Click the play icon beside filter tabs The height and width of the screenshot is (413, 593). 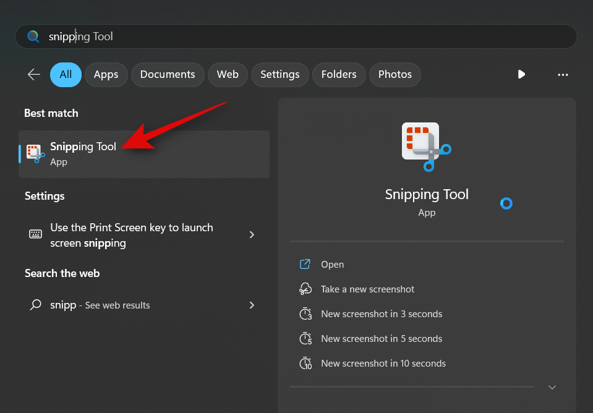[521, 74]
